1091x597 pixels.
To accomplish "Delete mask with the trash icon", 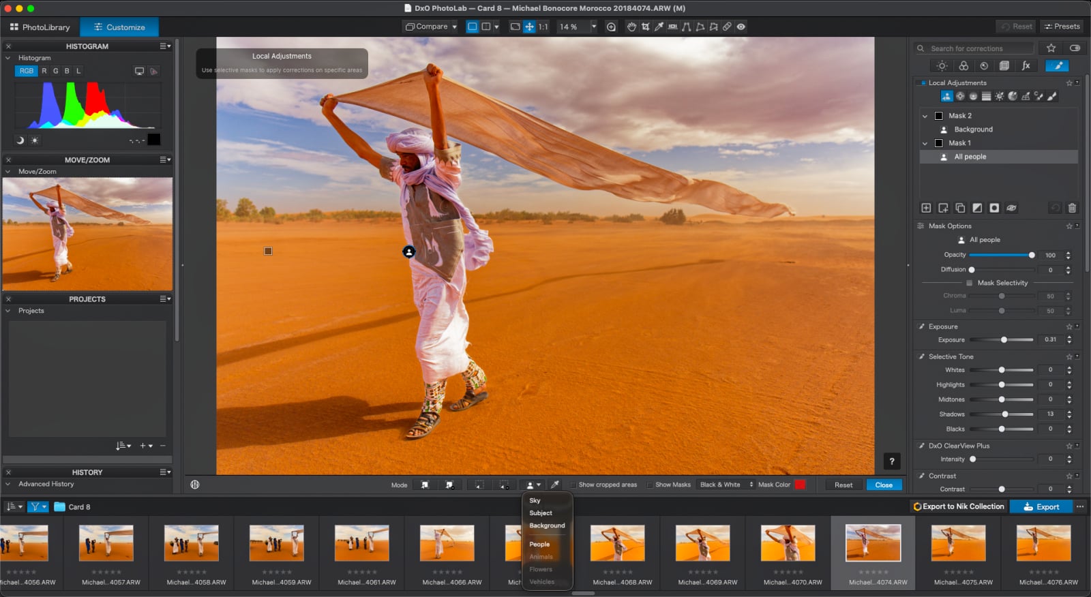I will click(1072, 208).
